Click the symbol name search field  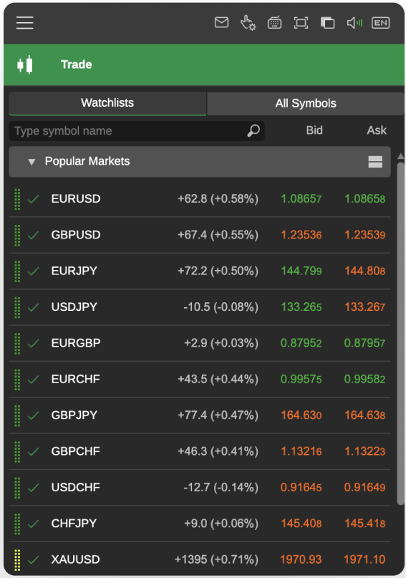[137, 131]
